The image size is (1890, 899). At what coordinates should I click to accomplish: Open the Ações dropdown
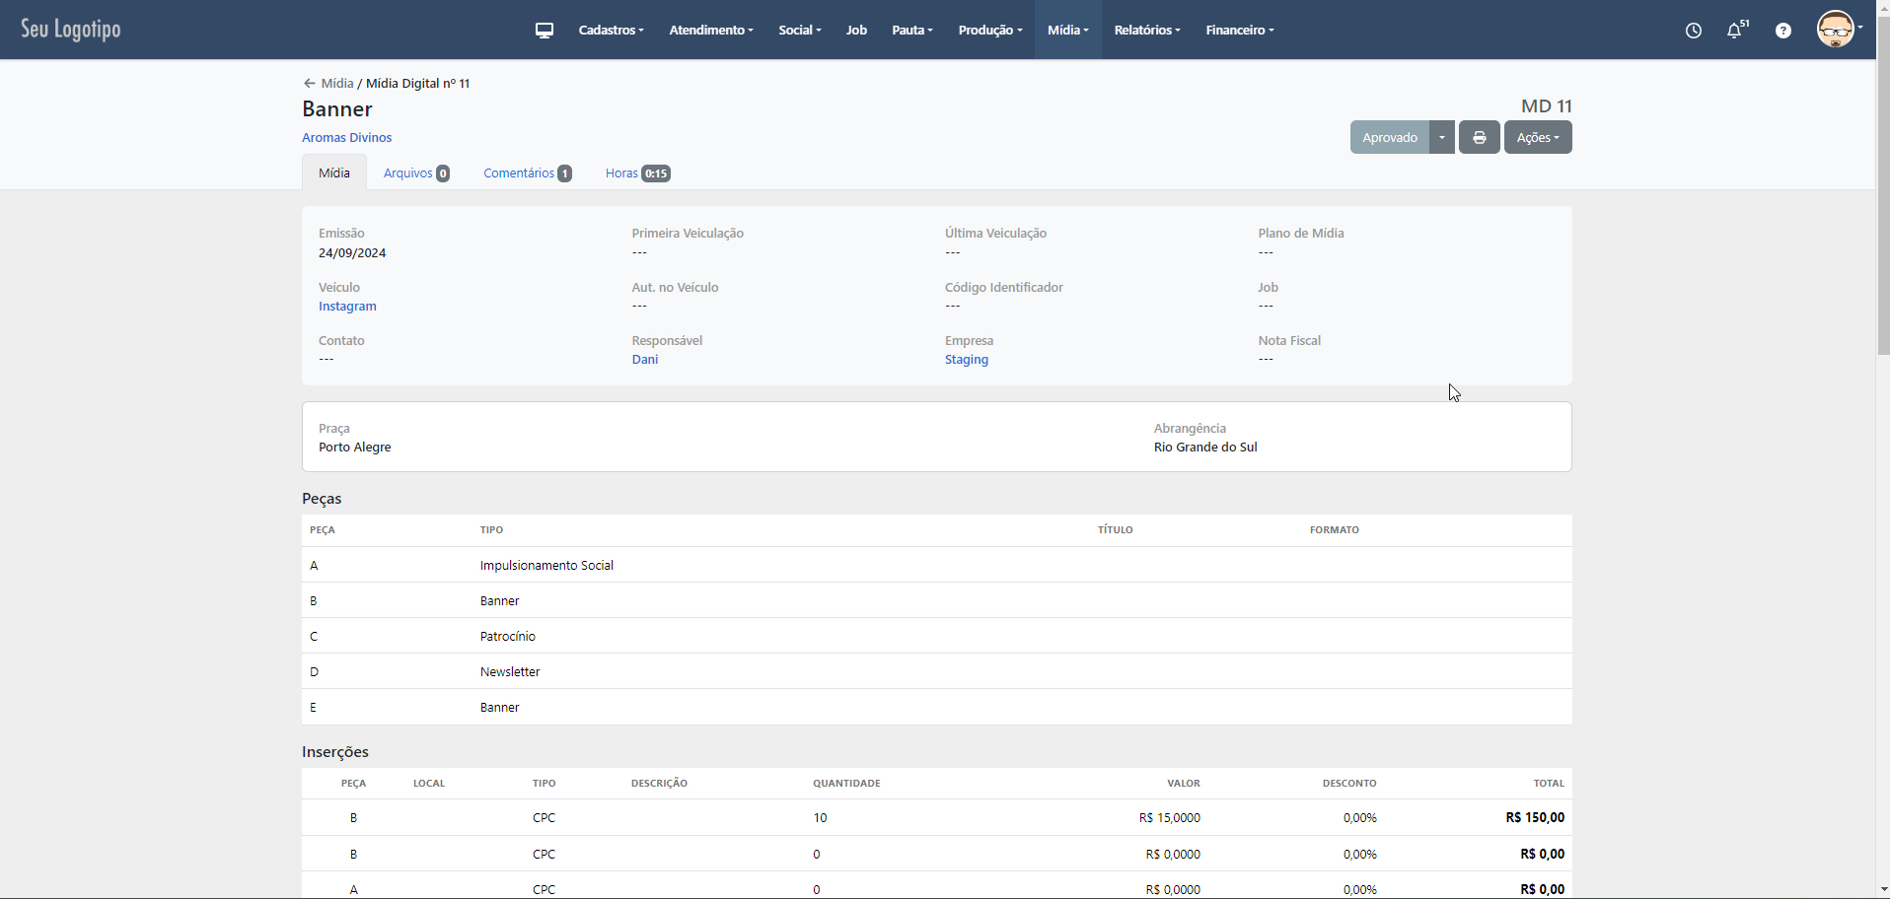tap(1537, 138)
